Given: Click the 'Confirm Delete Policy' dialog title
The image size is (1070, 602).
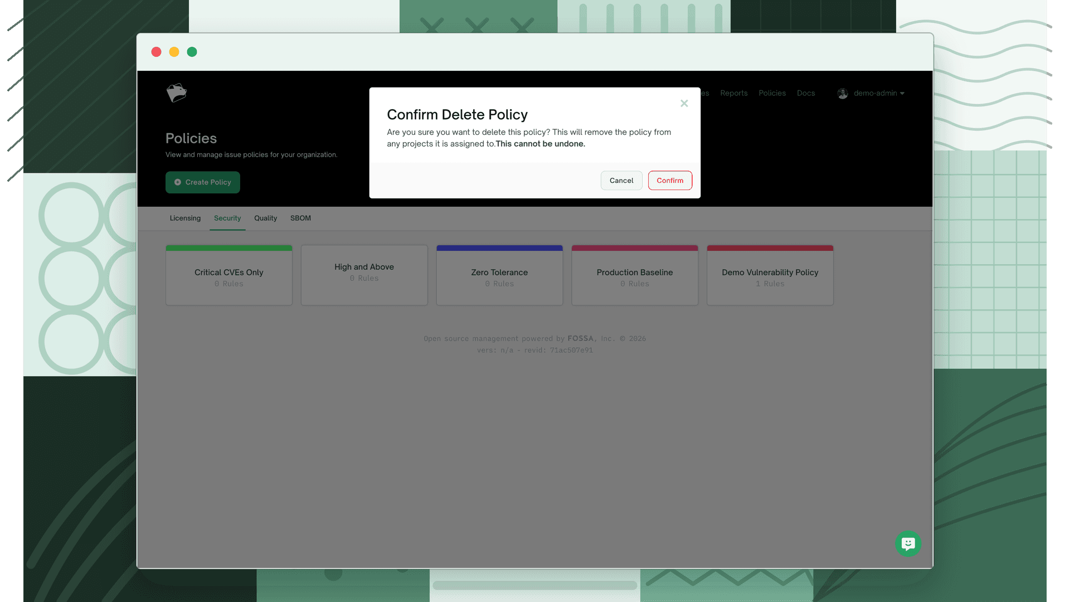Looking at the screenshot, I should 457,114.
